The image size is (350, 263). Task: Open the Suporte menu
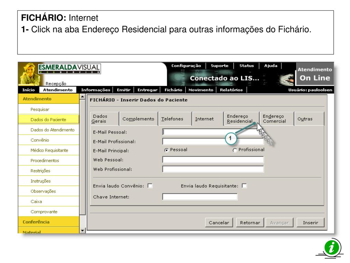220,66
